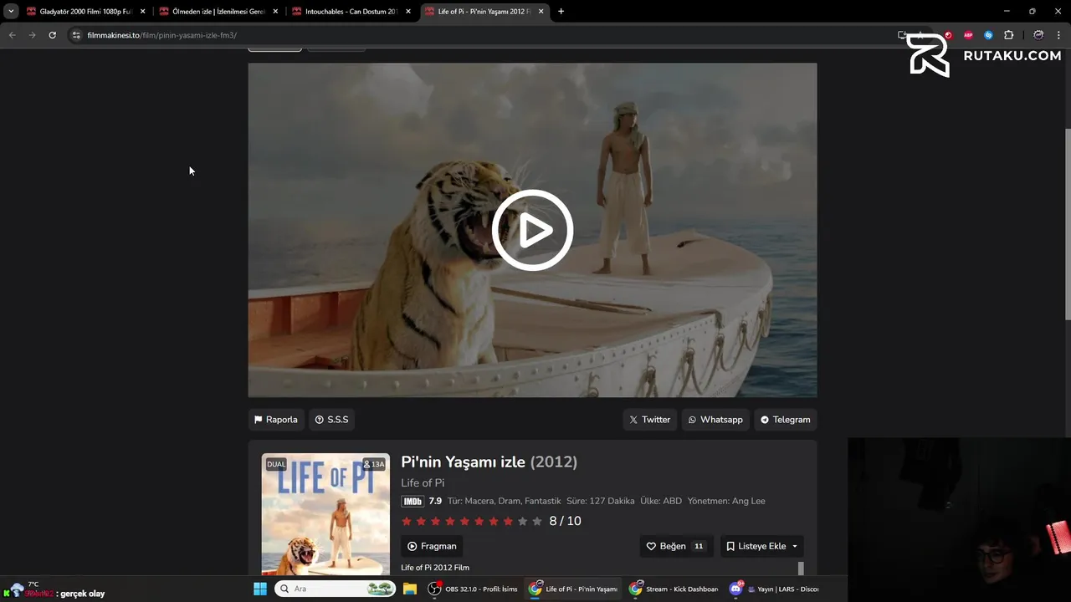The height and width of the screenshot is (602, 1071).
Task: Open the Chrome three-dot menu
Action: 1058,35
